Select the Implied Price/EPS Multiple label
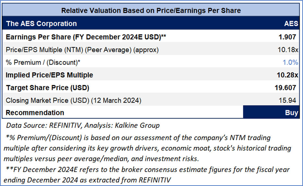This screenshot has width=303, height=186. [49, 75]
